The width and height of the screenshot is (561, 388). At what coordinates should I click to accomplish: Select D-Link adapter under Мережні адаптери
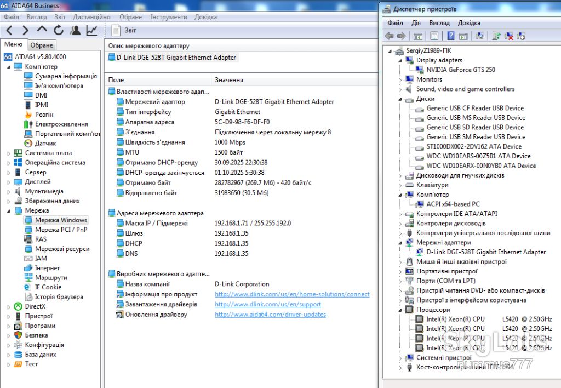(486, 252)
